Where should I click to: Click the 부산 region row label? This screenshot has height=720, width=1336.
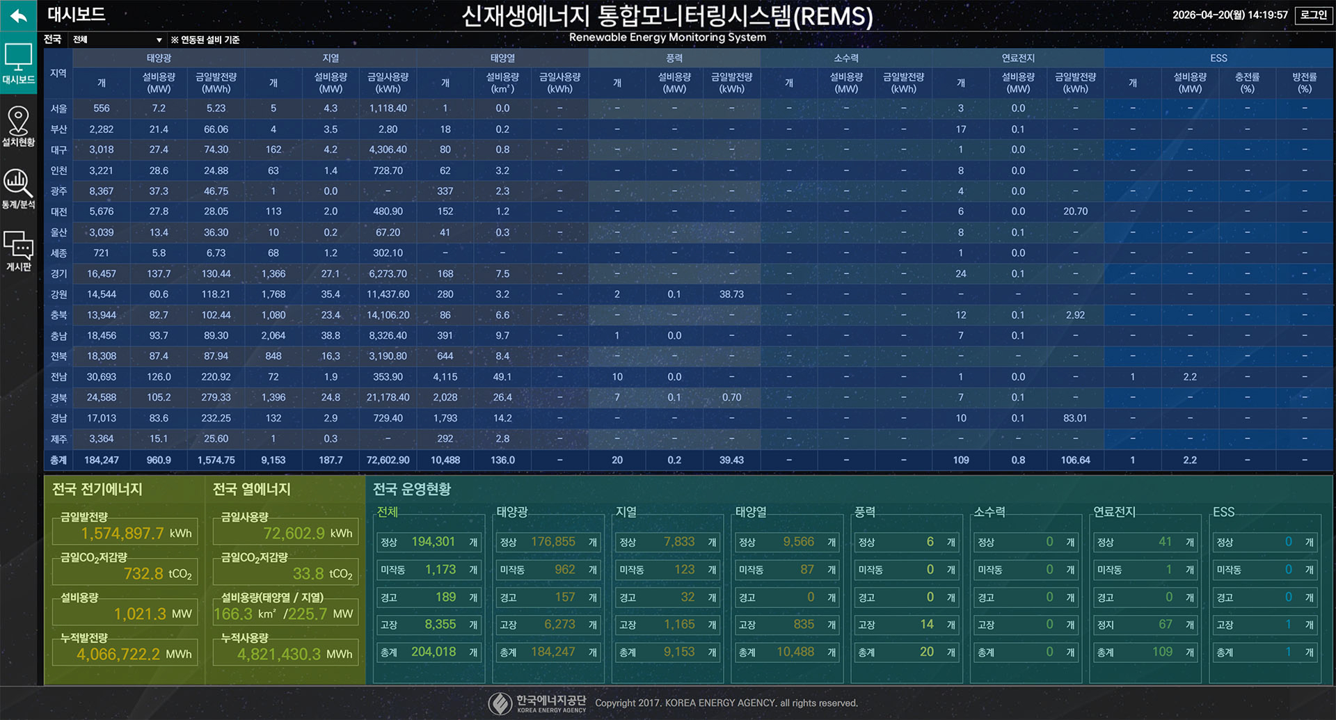click(58, 129)
